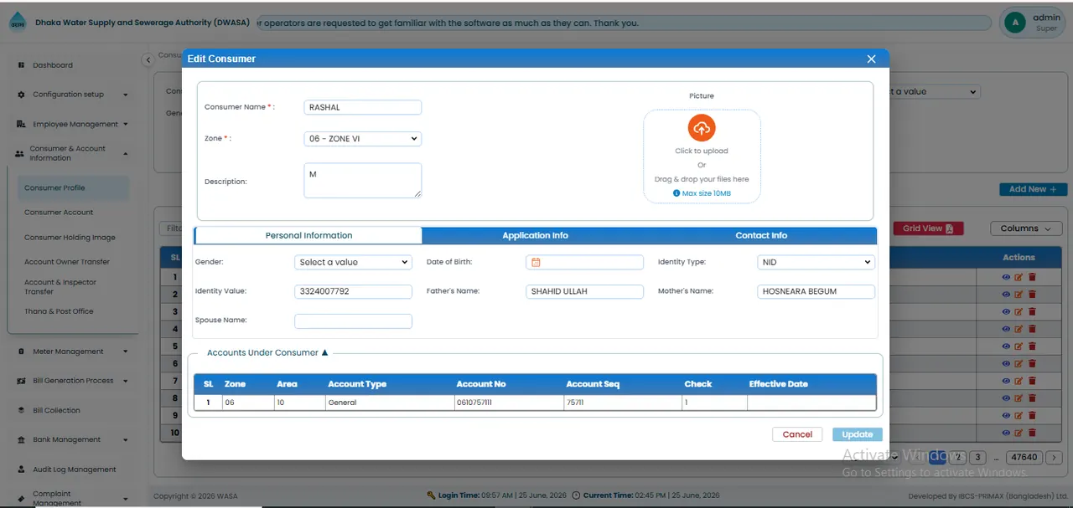1073x508 pixels.
Task: Click the DWASA water drop logo
Action: pos(18,23)
